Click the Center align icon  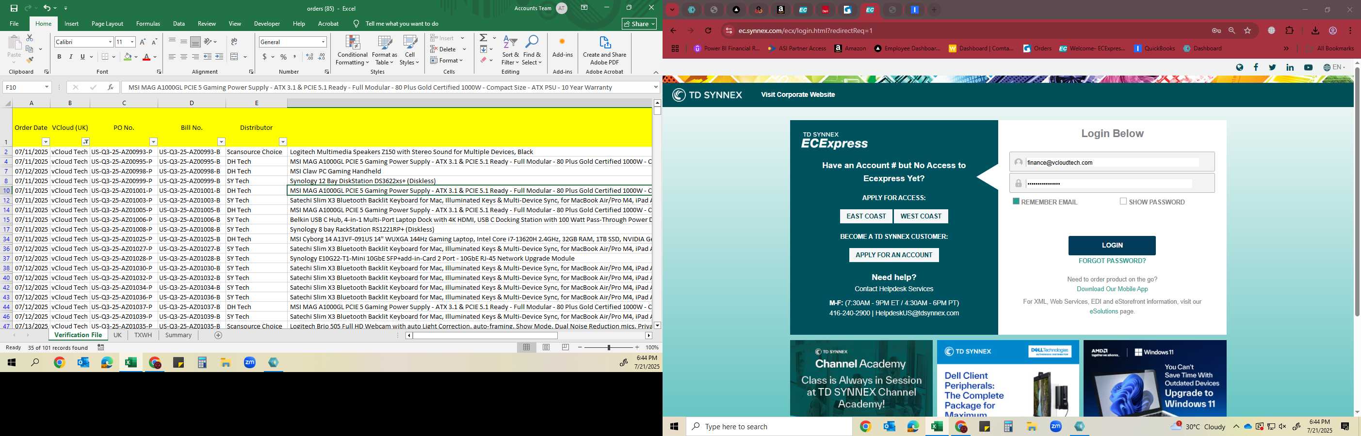[184, 57]
